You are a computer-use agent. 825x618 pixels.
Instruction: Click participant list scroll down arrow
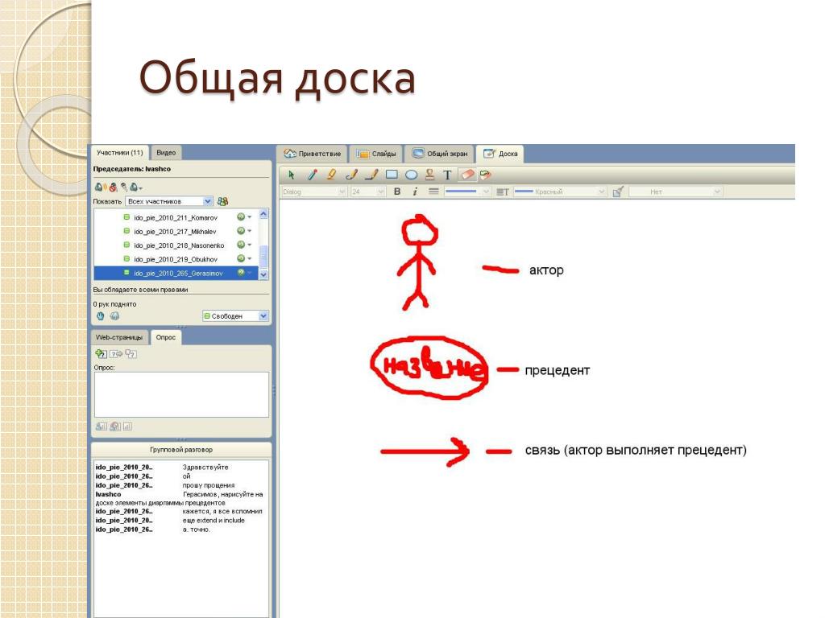263,274
